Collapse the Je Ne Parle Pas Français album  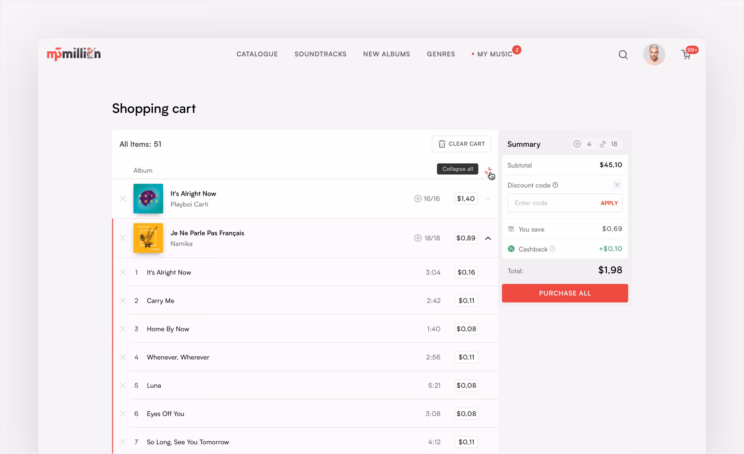[488, 238]
